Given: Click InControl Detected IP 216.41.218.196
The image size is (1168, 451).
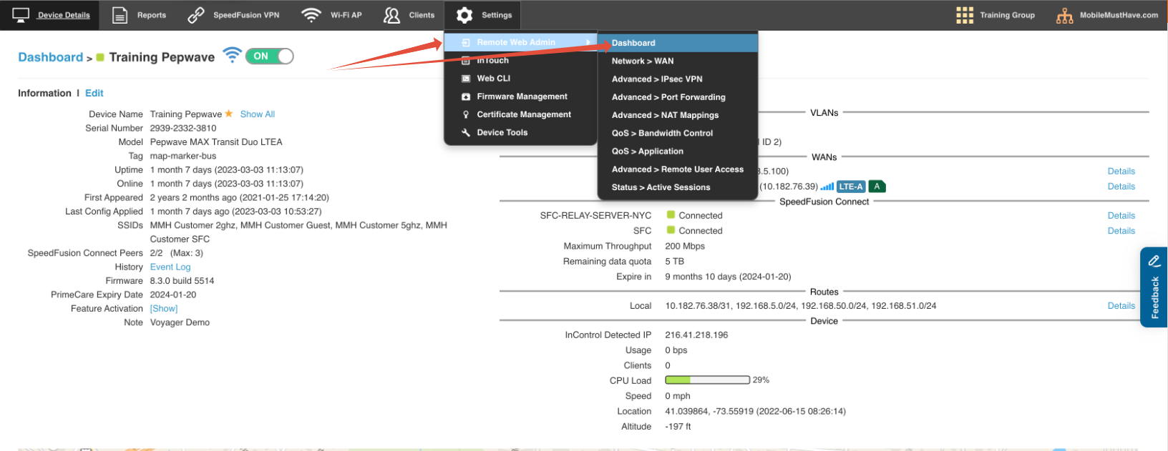Looking at the screenshot, I should click(696, 334).
